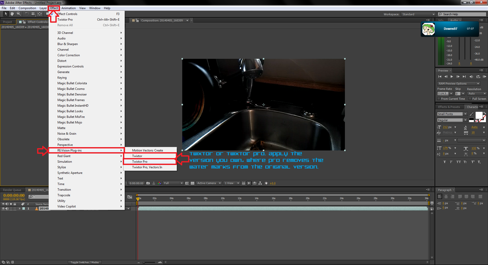Open the 1 View layout dropdown
The image size is (488, 265).
tap(232, 183)
